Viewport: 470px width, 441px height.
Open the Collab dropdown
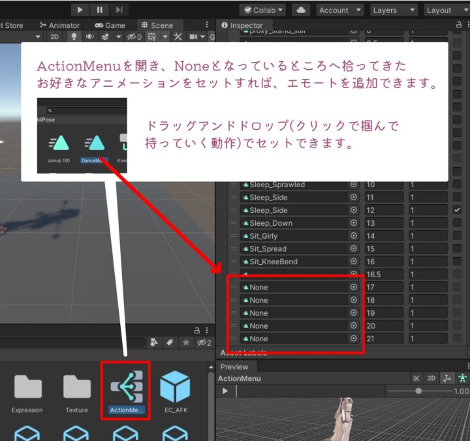coord(262,10)
